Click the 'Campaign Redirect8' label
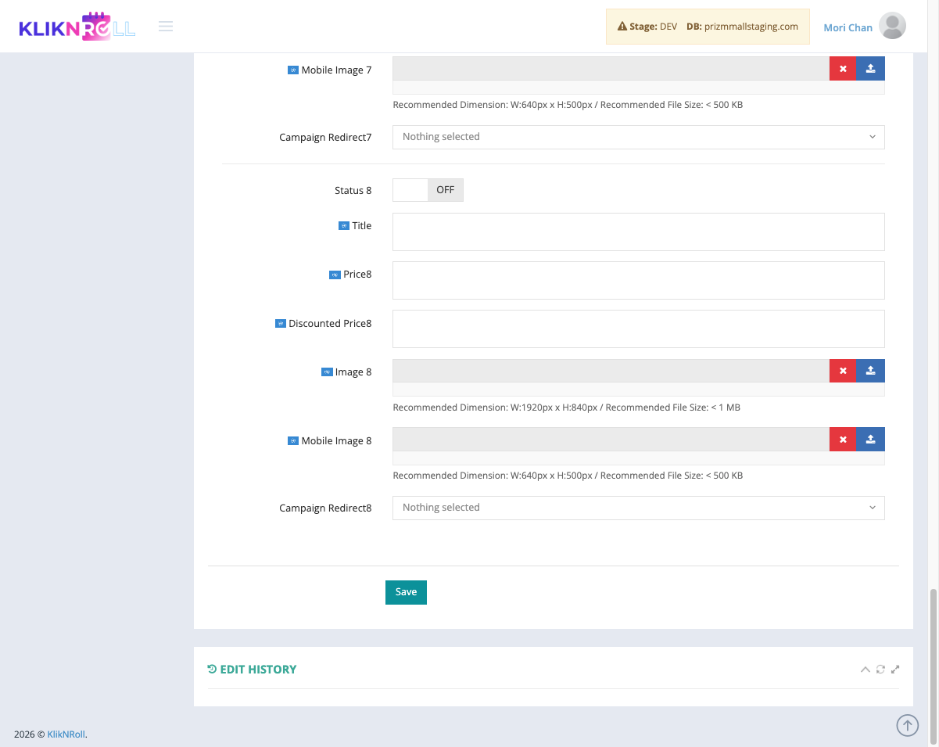The image size is (939, 747). coord(325,508)
